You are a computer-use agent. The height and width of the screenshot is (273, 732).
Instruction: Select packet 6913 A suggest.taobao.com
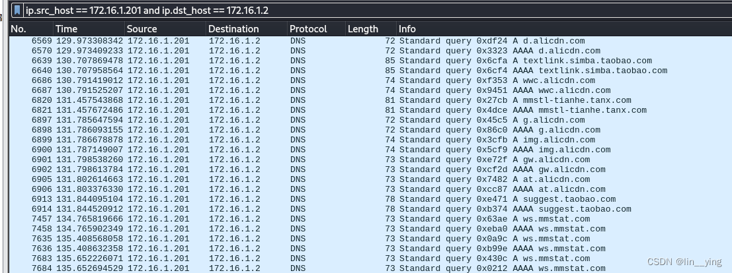tap(370, 199)
